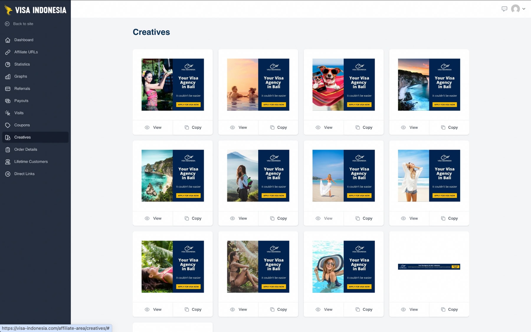
Task: Switch to the Order Details section
Action: (26, 149)
